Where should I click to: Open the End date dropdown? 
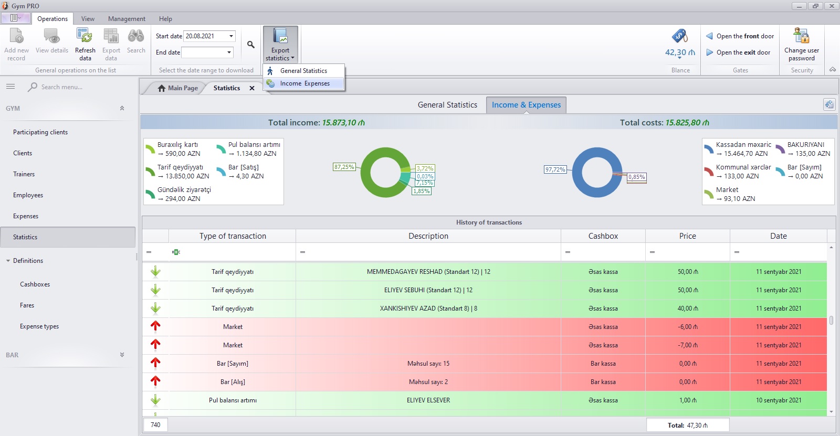(x=229, y=52)
